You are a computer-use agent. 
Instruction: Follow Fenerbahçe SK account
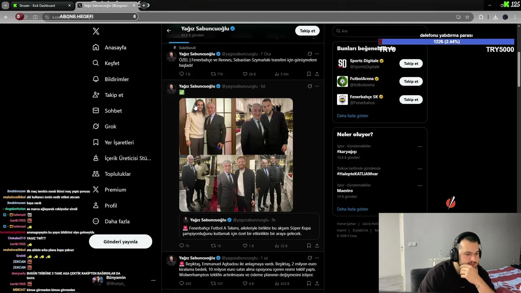pos(411,99)
